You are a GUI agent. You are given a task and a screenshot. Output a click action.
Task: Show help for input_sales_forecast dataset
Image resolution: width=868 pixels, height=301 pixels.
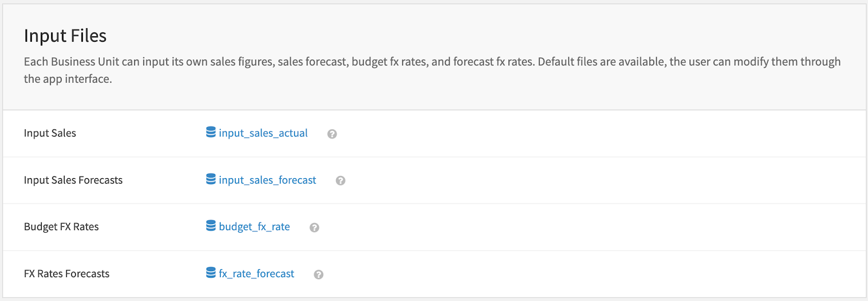click(340, 181)
